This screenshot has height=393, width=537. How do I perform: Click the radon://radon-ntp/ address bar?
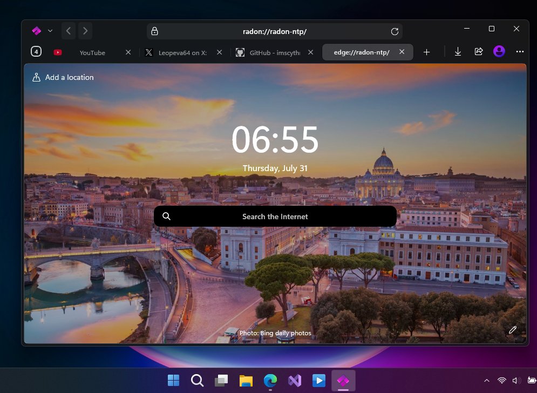[274, 31]
